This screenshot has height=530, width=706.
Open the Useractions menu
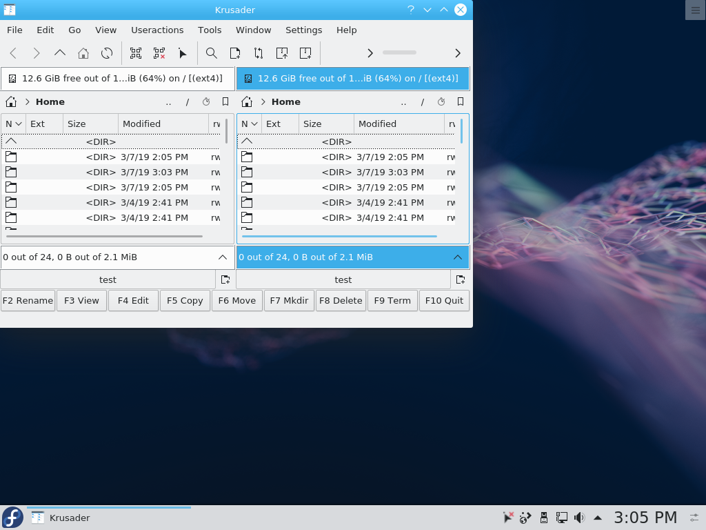tap(157, 30)
